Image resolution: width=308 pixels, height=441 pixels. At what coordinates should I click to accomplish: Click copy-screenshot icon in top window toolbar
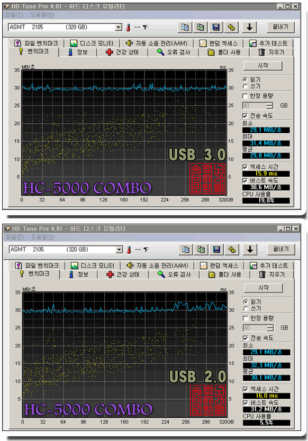[x=201, y=27]
